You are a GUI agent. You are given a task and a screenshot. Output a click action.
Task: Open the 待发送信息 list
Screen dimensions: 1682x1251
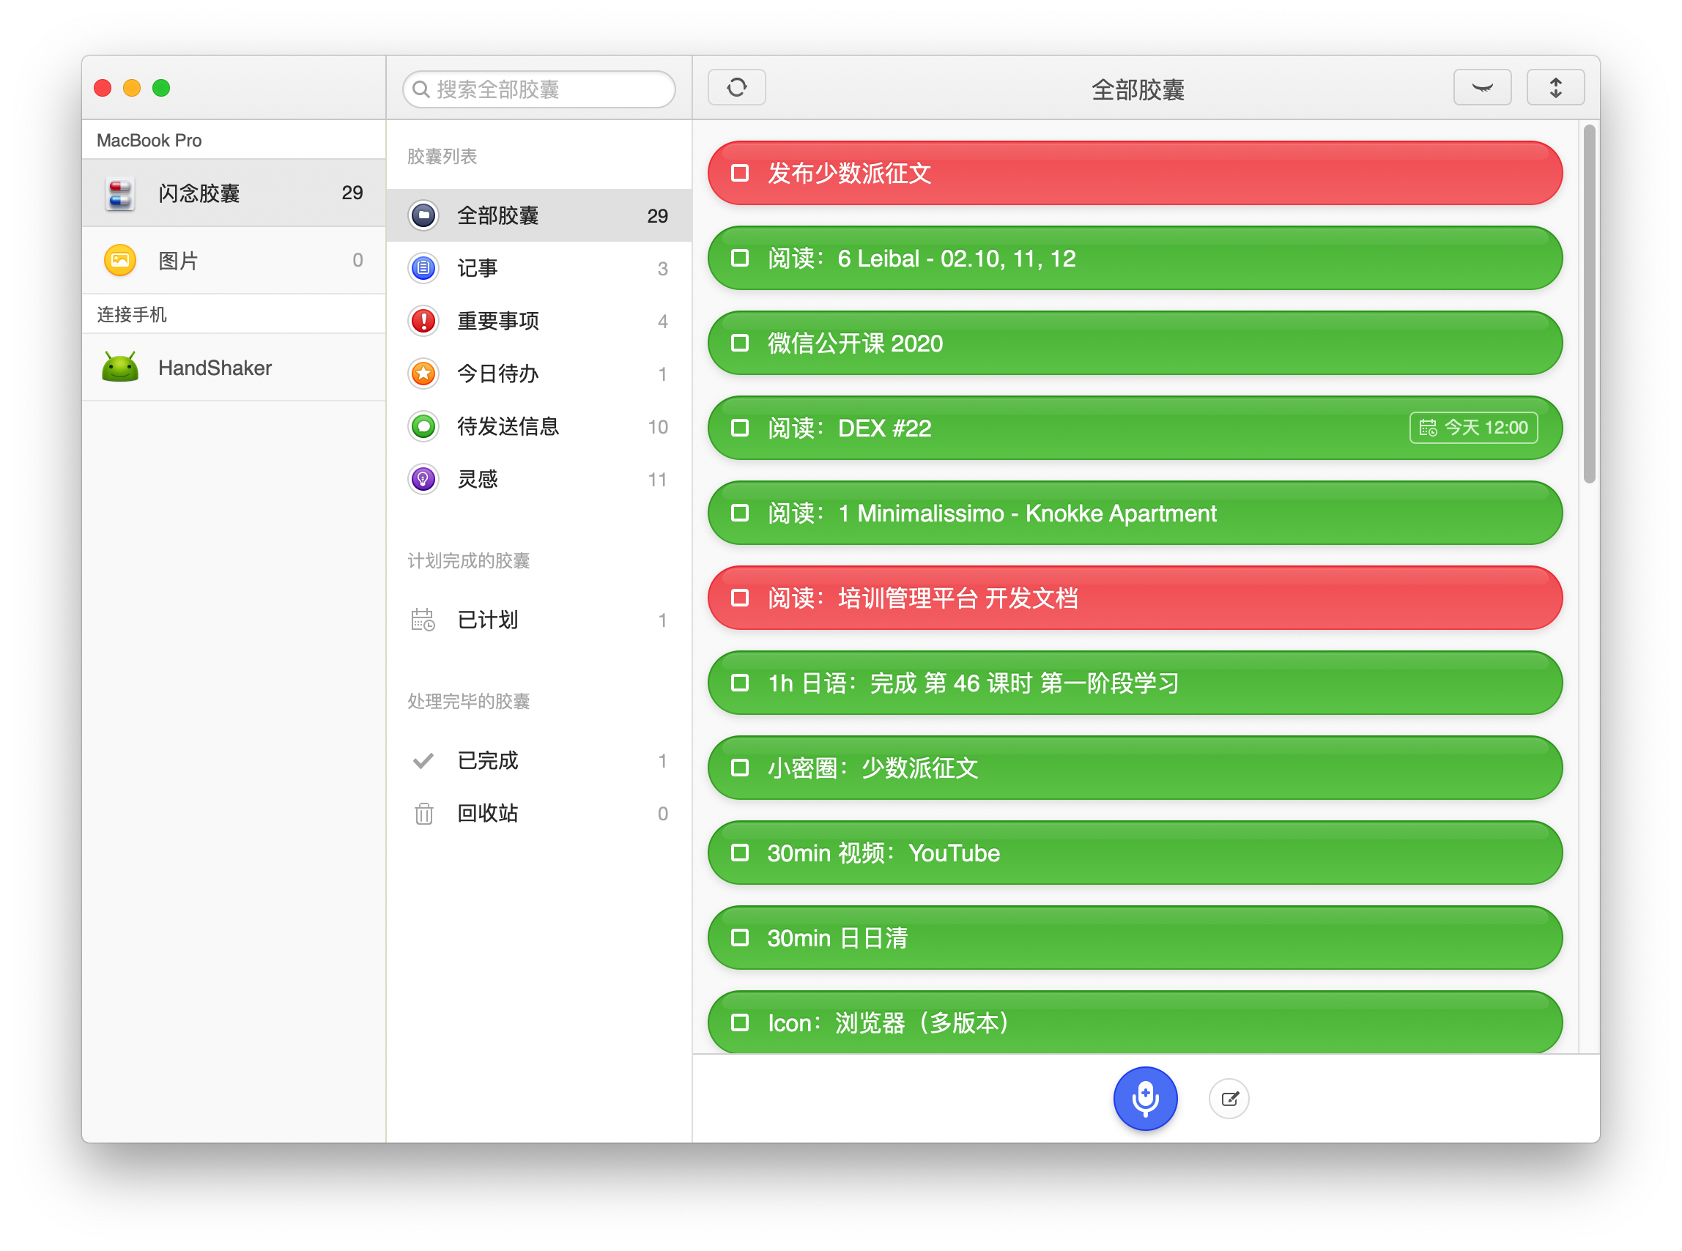click(x=508, y=426)
